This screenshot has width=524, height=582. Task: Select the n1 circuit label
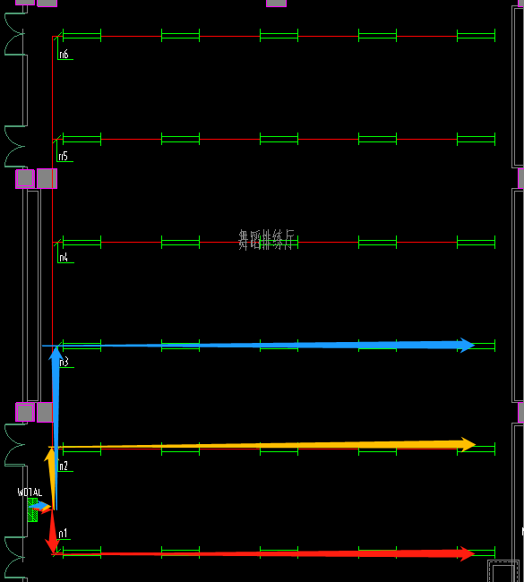[x=63, y=534]
